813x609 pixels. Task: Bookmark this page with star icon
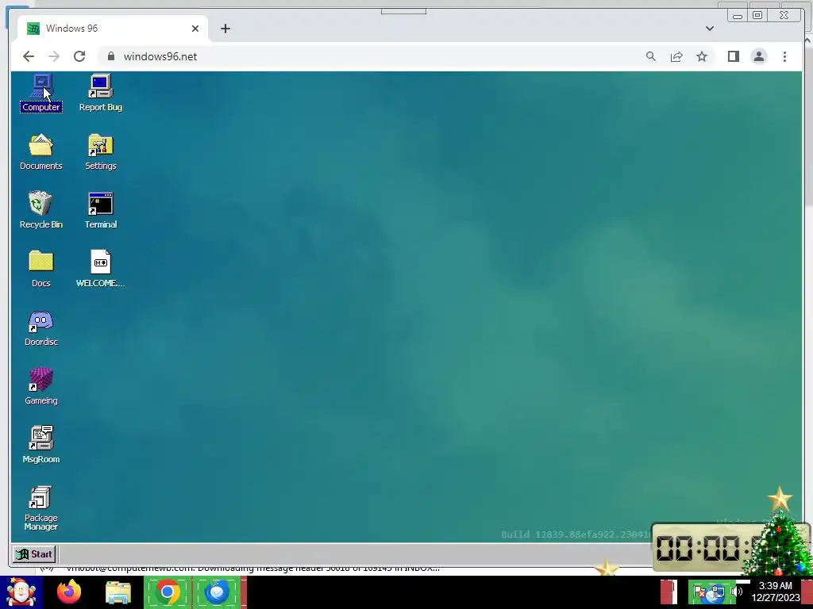(x=702, y=56)
